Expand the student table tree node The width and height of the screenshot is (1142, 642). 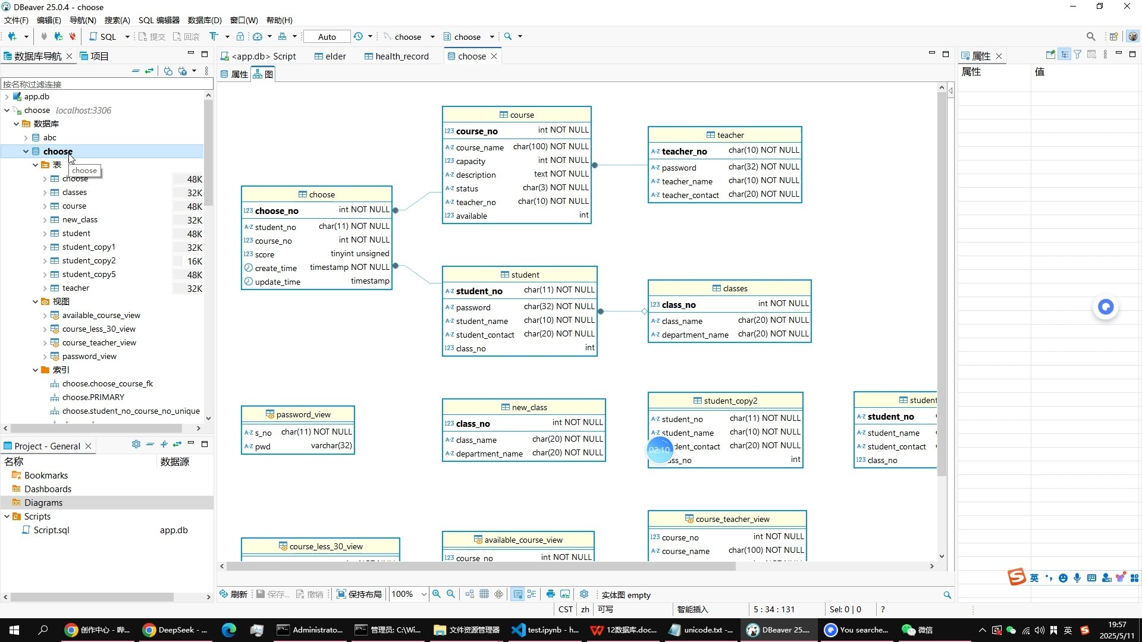[45, 234]
